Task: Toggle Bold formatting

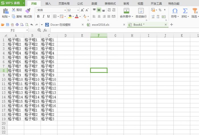Action: (38, 17)
